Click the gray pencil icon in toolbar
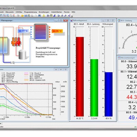Screen dimensions: 137x137 pyautogui.click(x=36, y=15)
